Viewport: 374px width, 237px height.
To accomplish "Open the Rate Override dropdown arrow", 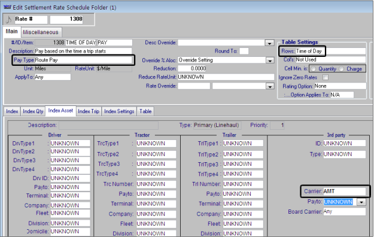I will 270,86.
